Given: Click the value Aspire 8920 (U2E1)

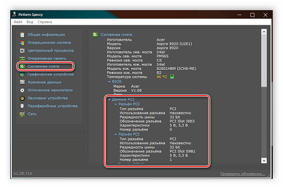Looking at the screenshot, I should pos(174,44).
